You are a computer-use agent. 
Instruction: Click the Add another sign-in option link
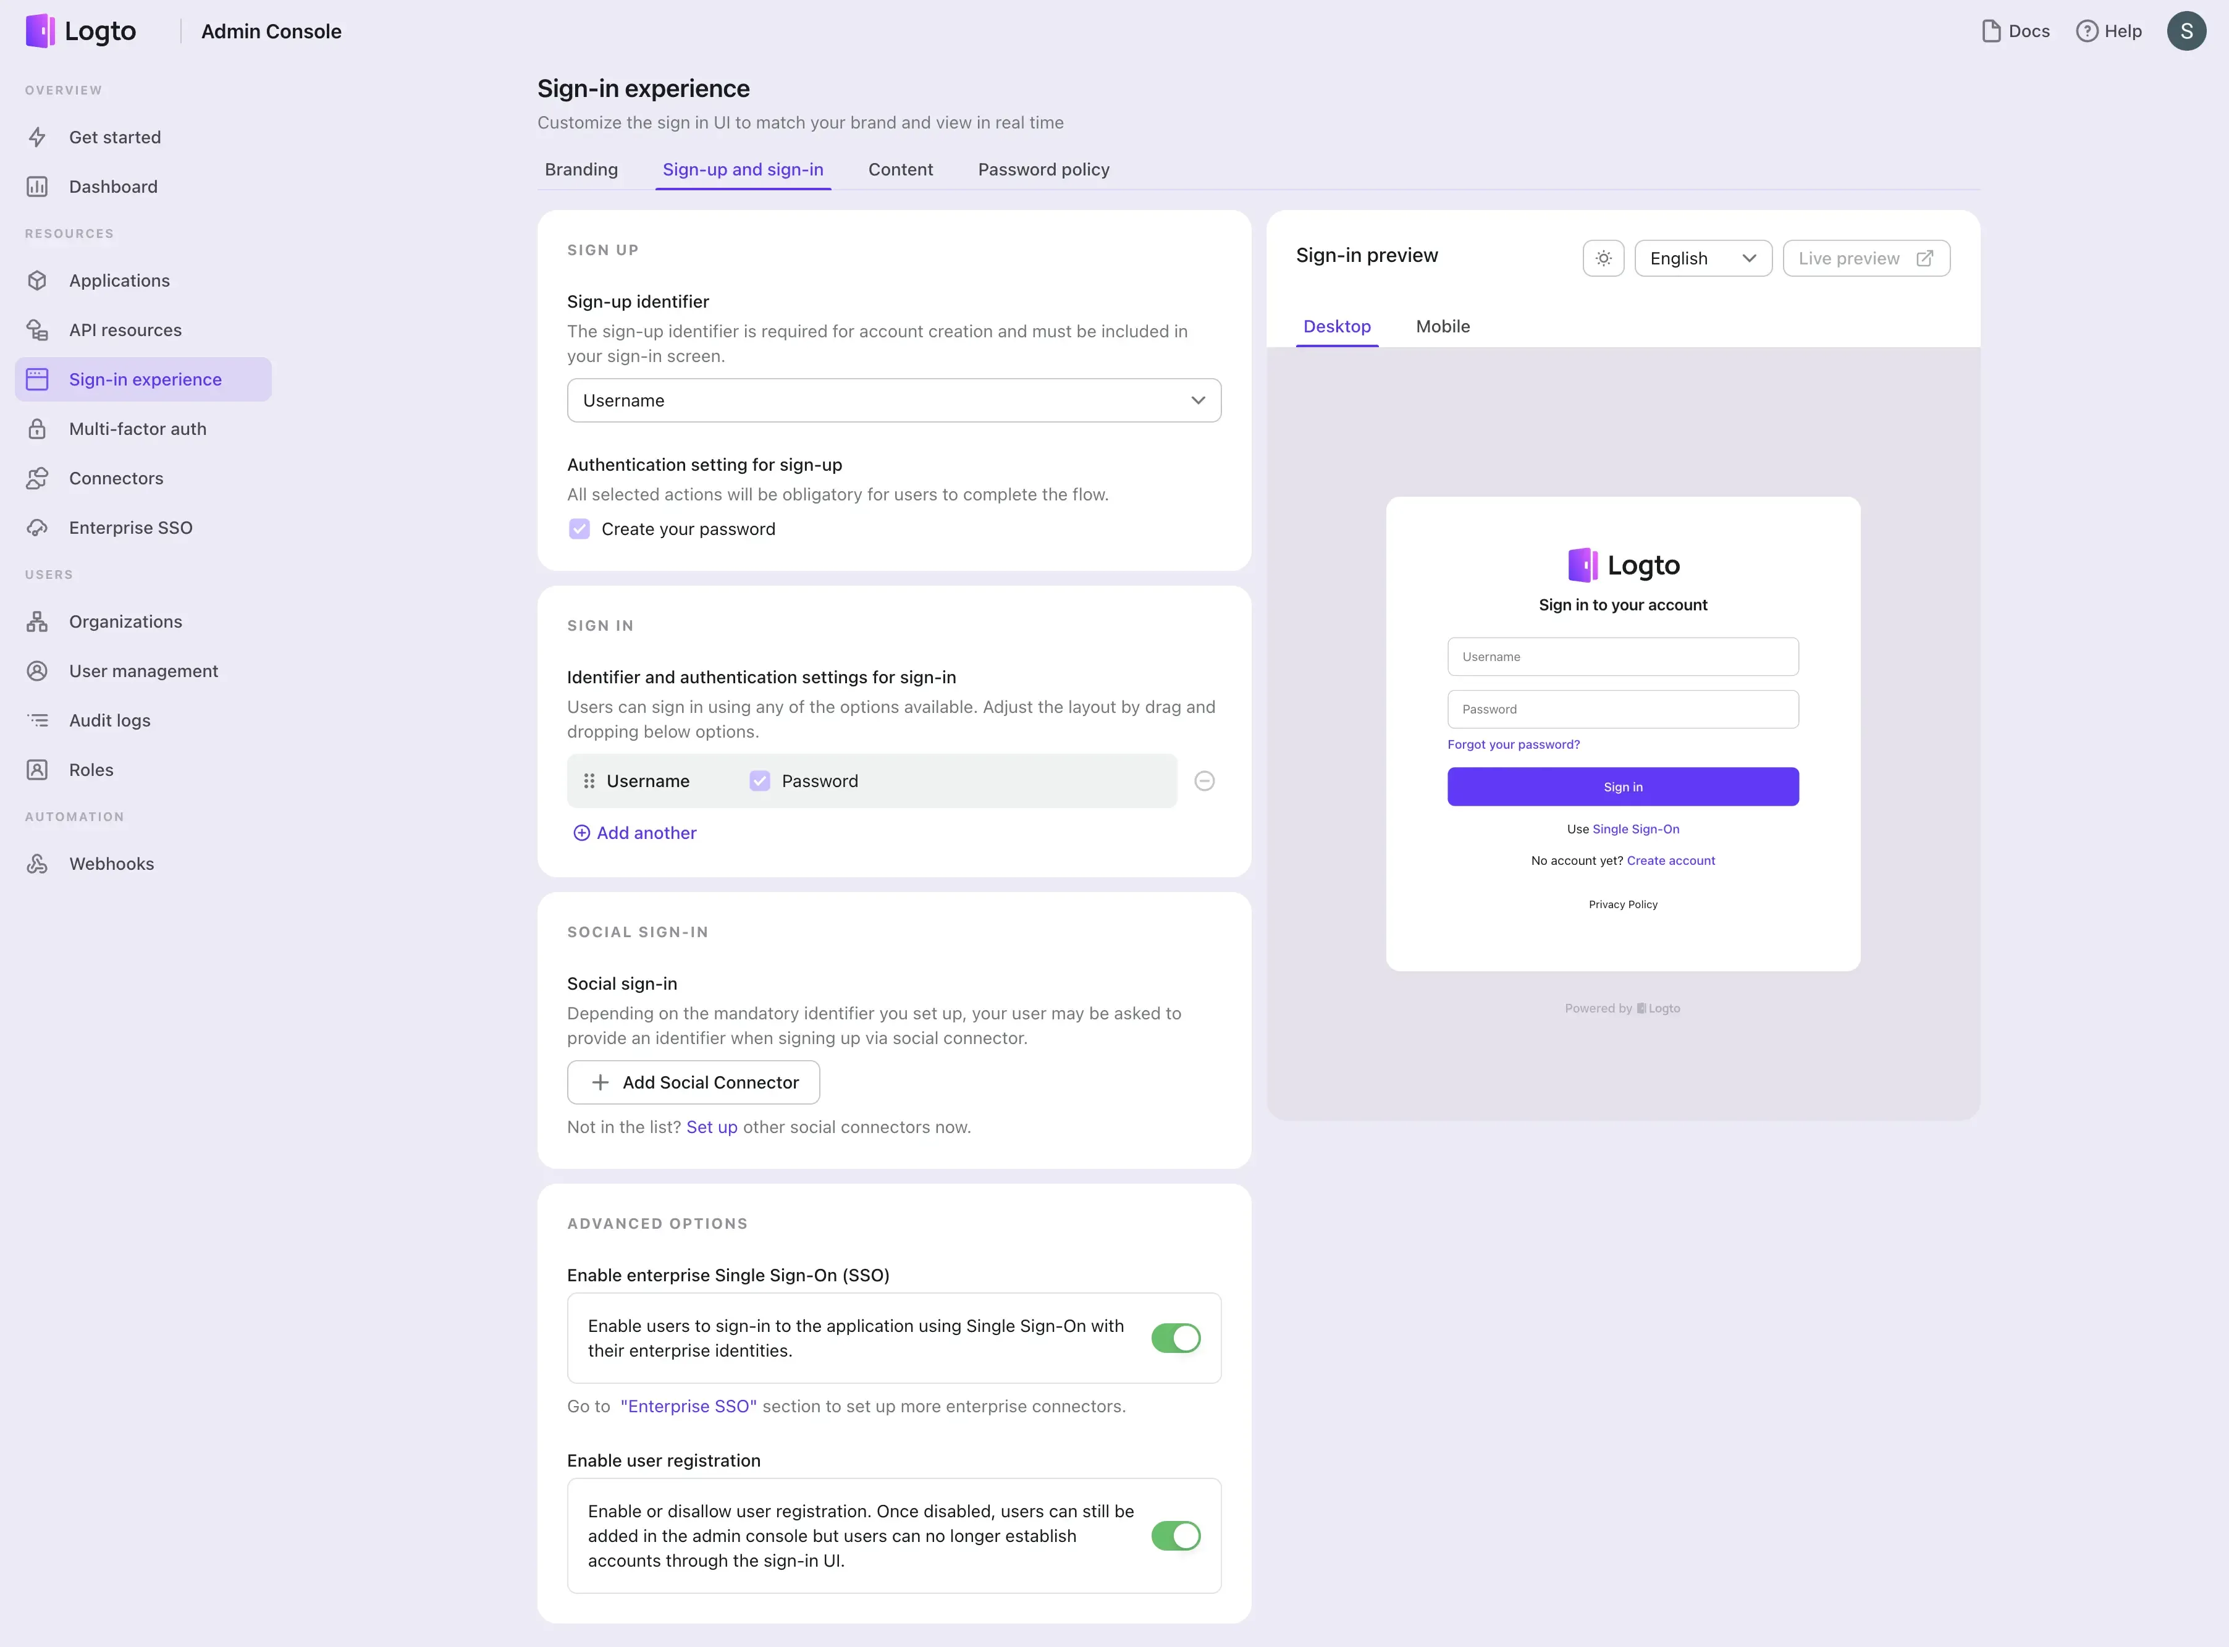tap(633, 832)
